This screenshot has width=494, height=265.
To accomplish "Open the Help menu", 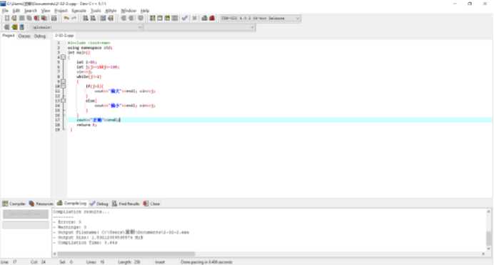I will pos(145,11).
